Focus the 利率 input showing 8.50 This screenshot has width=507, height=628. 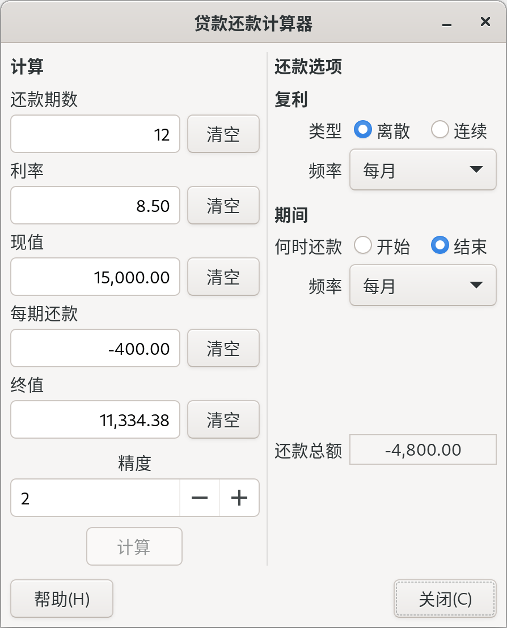click(x=95, y=205)
